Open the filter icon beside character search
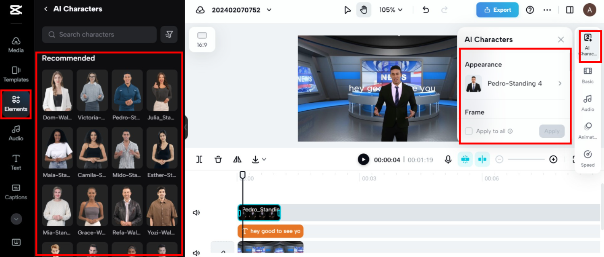 tap(169, 35)
